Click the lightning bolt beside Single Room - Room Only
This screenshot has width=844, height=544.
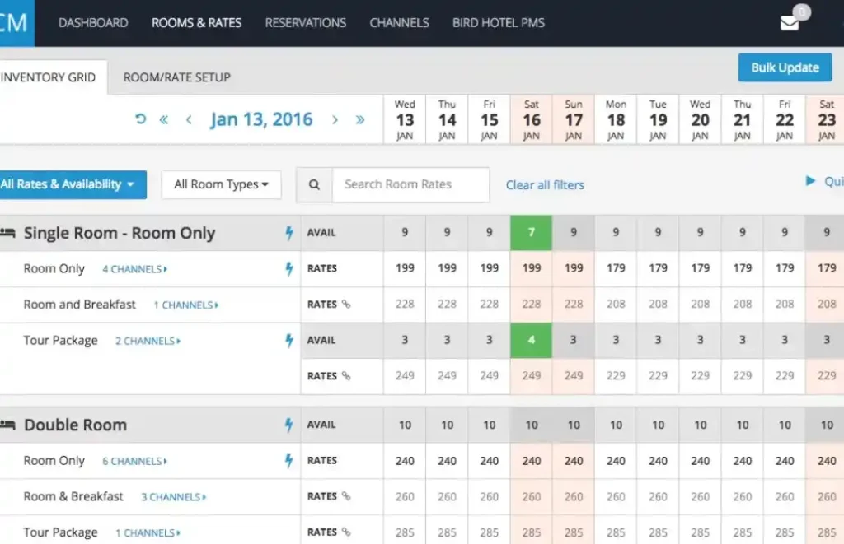click(289, 233)
